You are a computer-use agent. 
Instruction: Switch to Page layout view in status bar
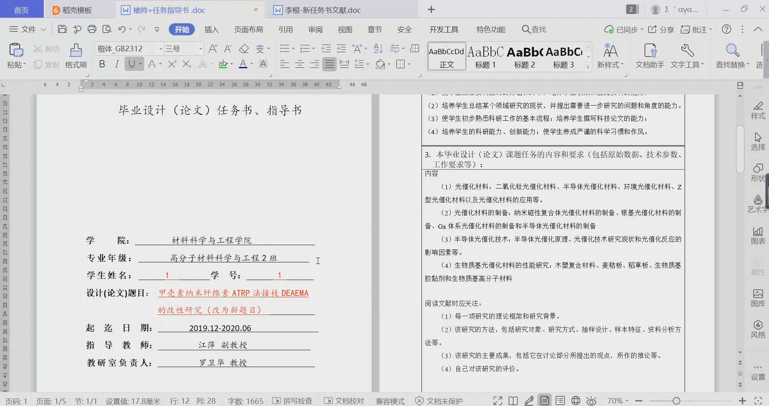pyautogui.click(x=545, y=400)
